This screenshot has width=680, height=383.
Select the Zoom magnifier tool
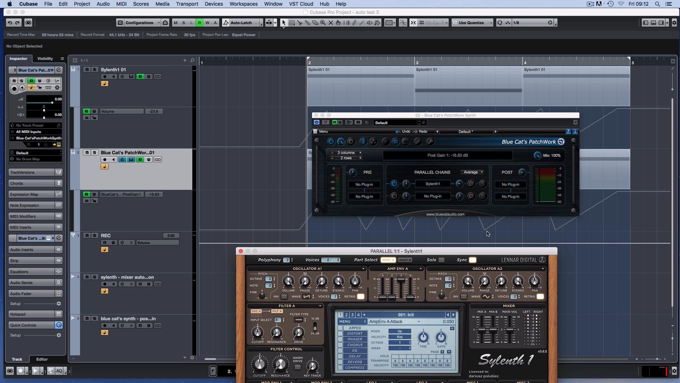click(323, 23)
